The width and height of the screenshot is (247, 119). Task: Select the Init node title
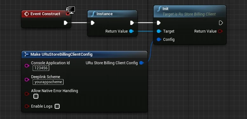point(165,9)
